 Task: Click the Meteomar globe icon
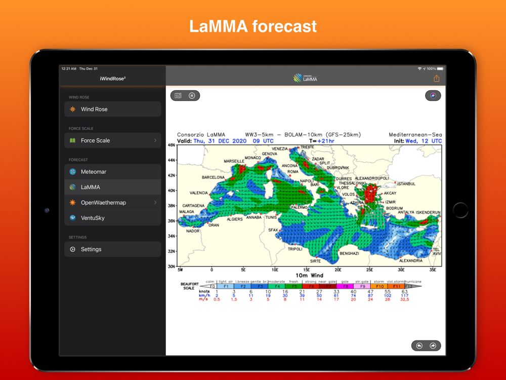pos(72,172)
